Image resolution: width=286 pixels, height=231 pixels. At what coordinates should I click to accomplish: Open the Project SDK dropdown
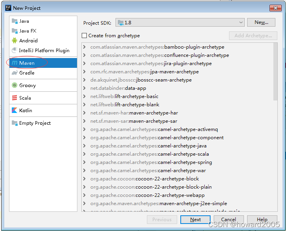[x=180, y=23]
